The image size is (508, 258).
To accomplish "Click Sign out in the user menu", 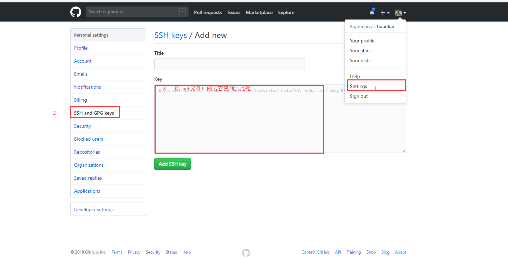I will coord(375,96).
